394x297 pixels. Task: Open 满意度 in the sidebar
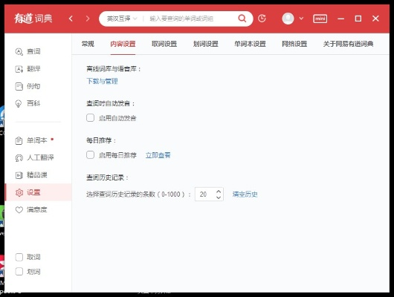(x=31, y=209)
